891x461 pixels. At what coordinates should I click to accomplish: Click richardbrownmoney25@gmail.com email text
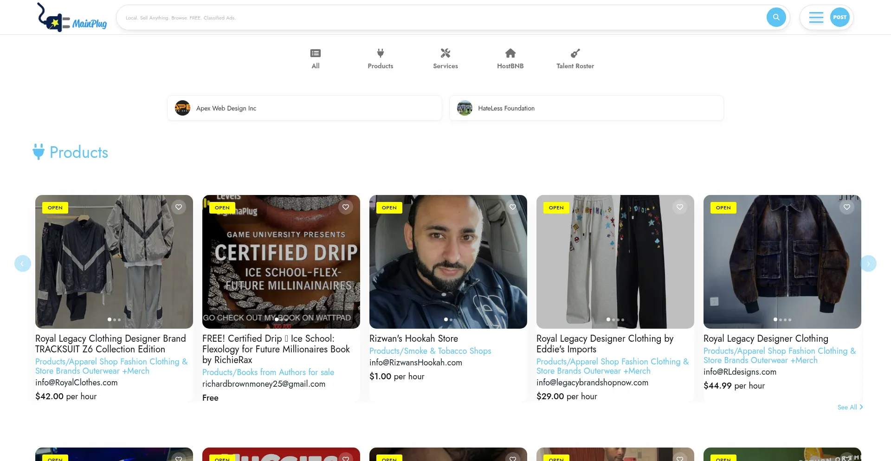[x=264, y=384]
